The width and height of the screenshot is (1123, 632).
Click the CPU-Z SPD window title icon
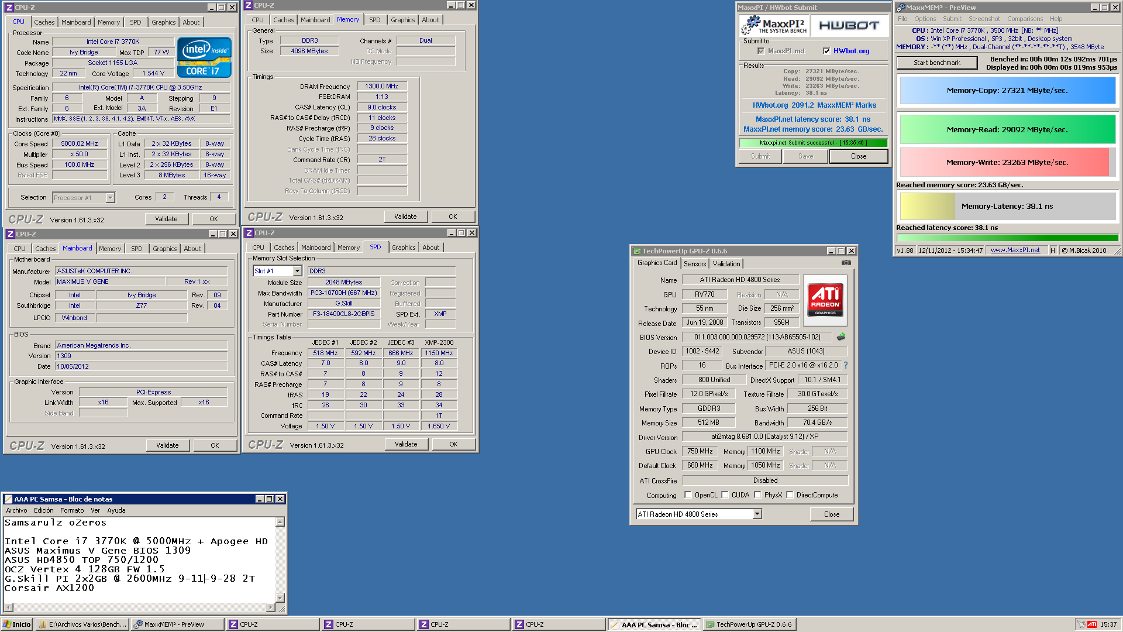coord(249,233)
